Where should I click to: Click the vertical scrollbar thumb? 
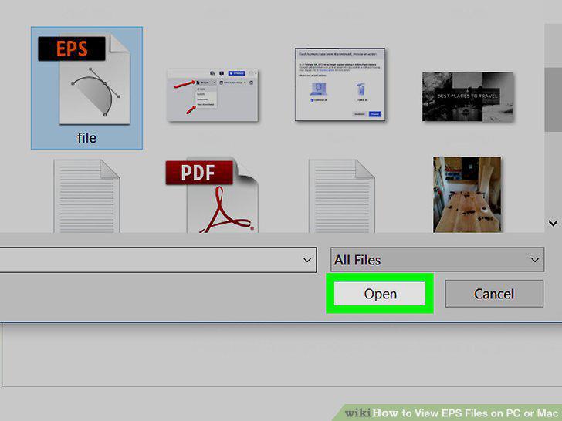coord(553,99)
